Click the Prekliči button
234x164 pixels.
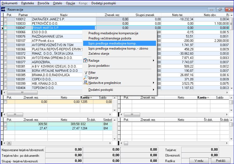pyautogui.click(x=220, y=161)
